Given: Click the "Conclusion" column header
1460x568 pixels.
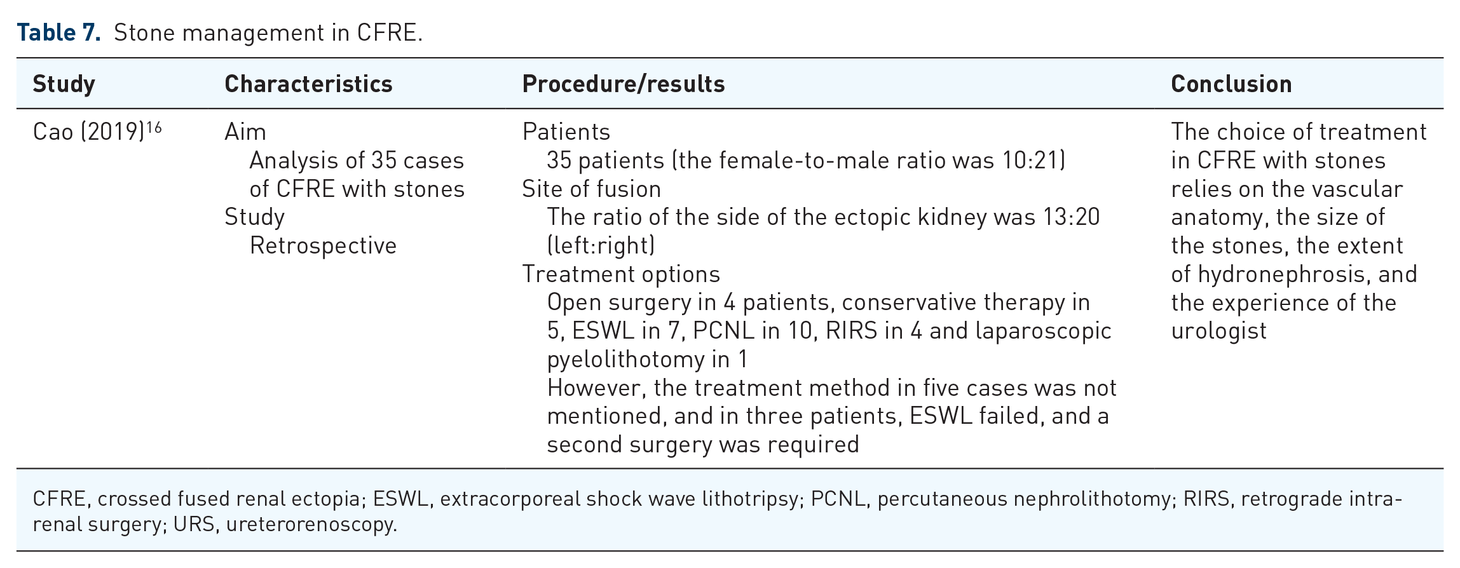Looking at the screenshot, I should pos(1231,84).
